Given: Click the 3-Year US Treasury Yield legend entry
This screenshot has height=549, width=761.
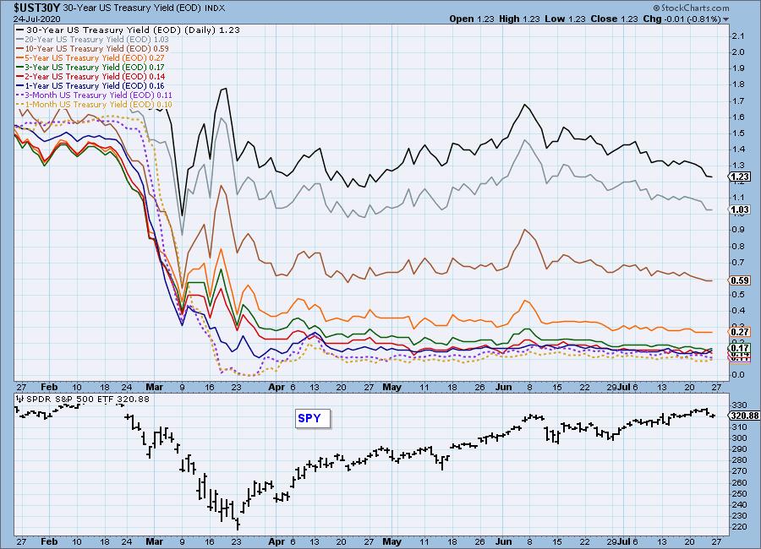Looking at the screenshot, I should [90, 67].
